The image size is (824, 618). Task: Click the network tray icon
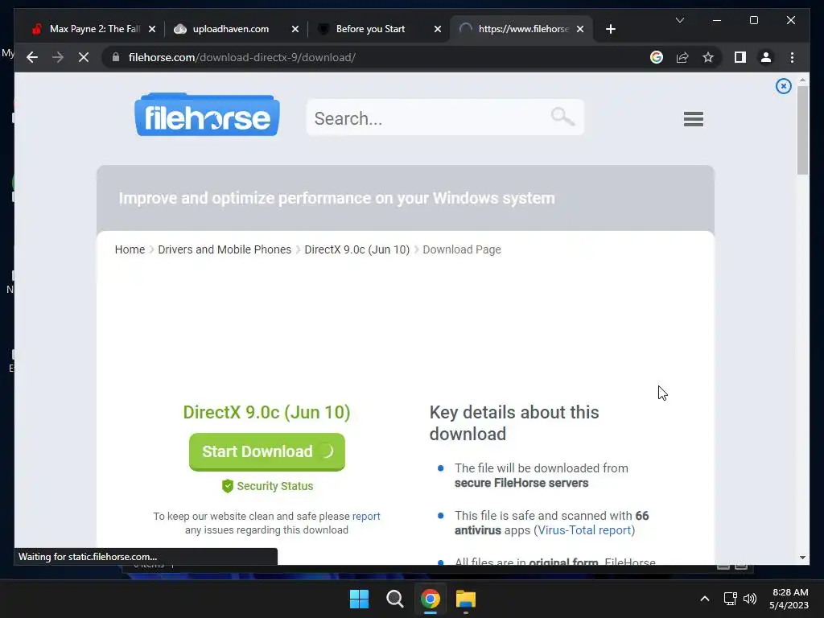click(x=730, y=599)
